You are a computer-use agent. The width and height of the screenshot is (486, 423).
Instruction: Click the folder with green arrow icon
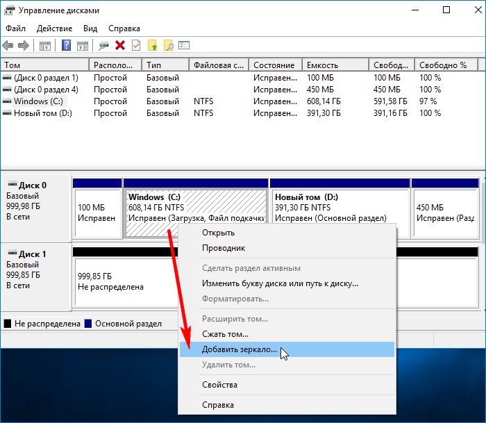coord(152,45)
